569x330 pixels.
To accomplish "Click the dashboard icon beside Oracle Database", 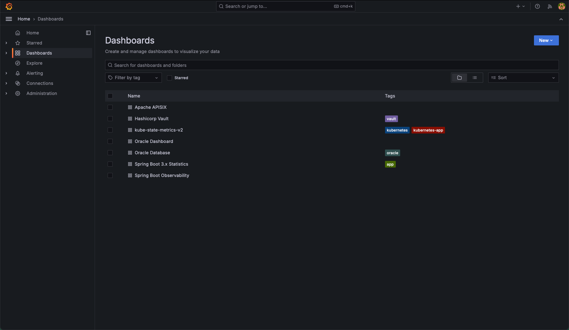I will [x=130, y=153].
